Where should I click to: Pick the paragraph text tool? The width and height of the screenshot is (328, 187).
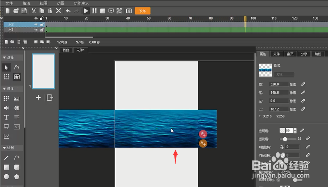[x=17, y=118]
